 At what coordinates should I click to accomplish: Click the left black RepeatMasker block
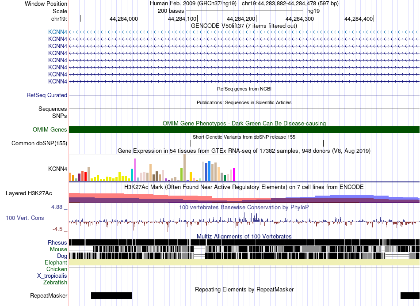click(x=112, y=295)
